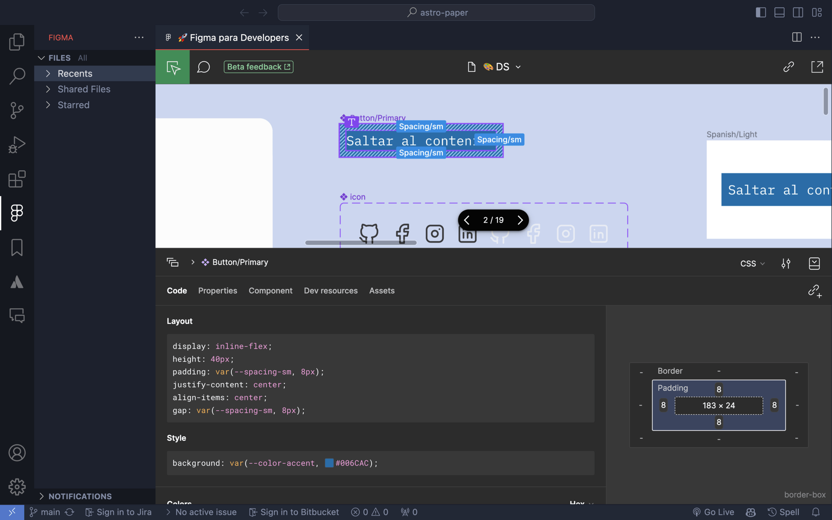Screen dimensions: 832x520
Task: Open the DS page dropdown
Action: 502,67
